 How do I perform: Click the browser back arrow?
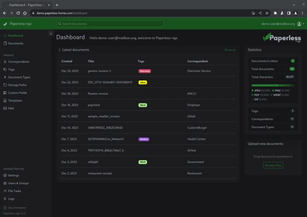pyautogui.click(x=5, y=13)
